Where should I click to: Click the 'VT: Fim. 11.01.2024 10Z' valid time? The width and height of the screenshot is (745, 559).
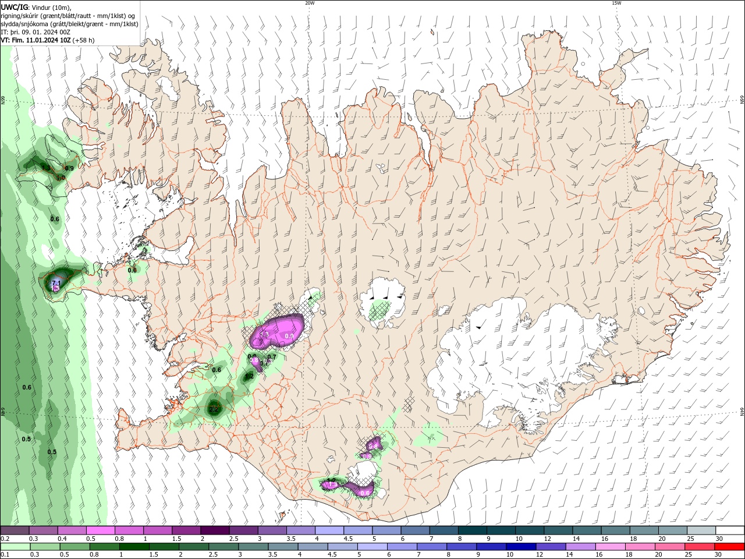(x=36, y=40)
